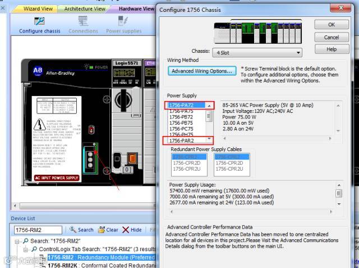This screenshot has width=359, height=268.
Task: Click scroll up arrow in Power Supply Usage box
Action: [x=339, y=185]
